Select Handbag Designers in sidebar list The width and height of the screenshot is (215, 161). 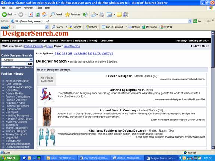click(x=17, y=116)
